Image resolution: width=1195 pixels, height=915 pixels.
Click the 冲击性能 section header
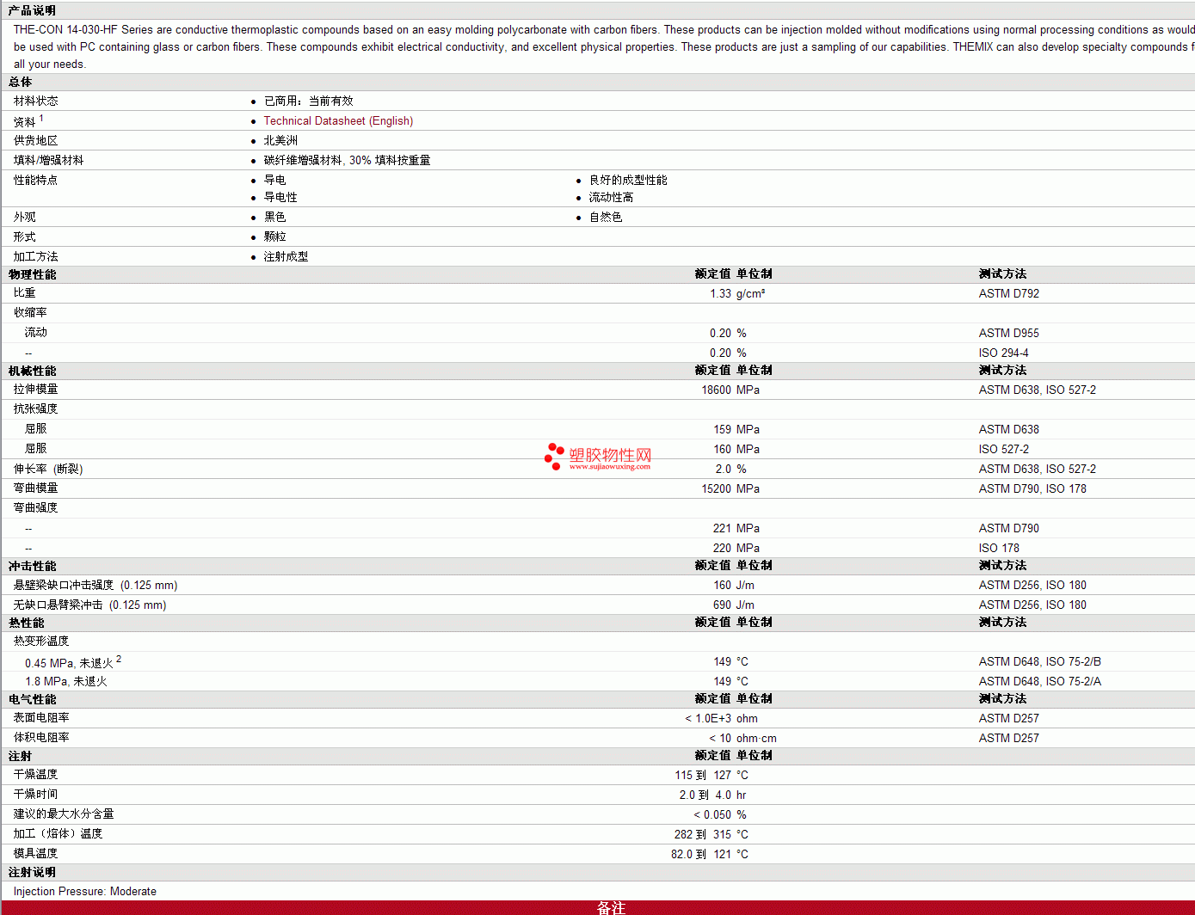click(32, 567)
